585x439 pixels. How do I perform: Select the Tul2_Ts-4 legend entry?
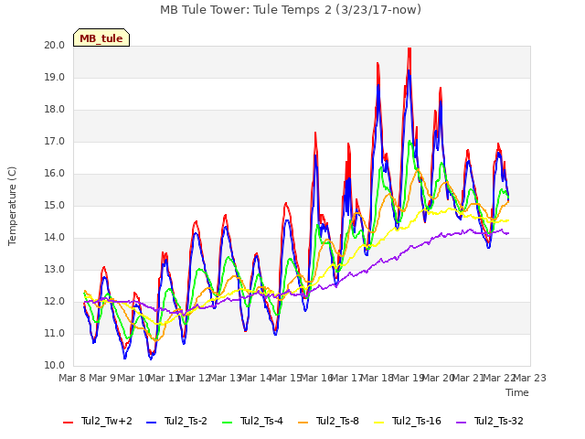[x=252, y=421]
